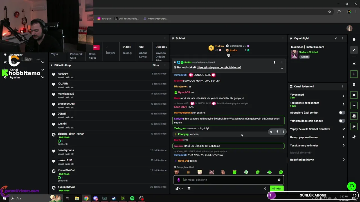Expand Yavaş mod settings
Image resolution: width=360 pixels, height=202 pixels.
(343, 96)
